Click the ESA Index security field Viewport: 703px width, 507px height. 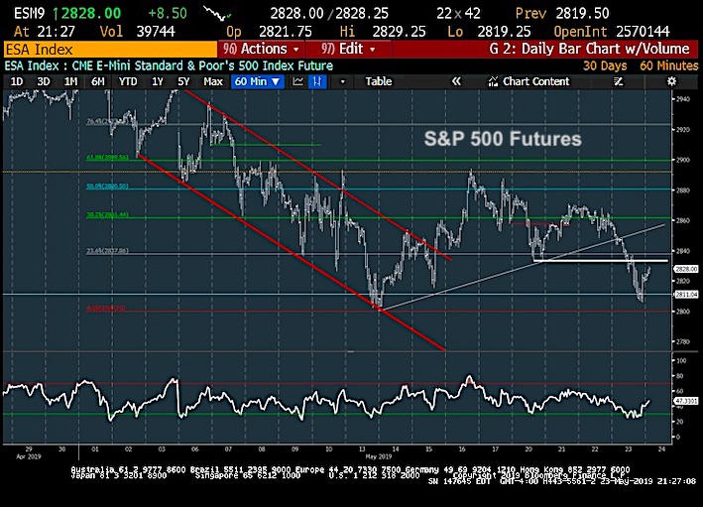[110, 49]
